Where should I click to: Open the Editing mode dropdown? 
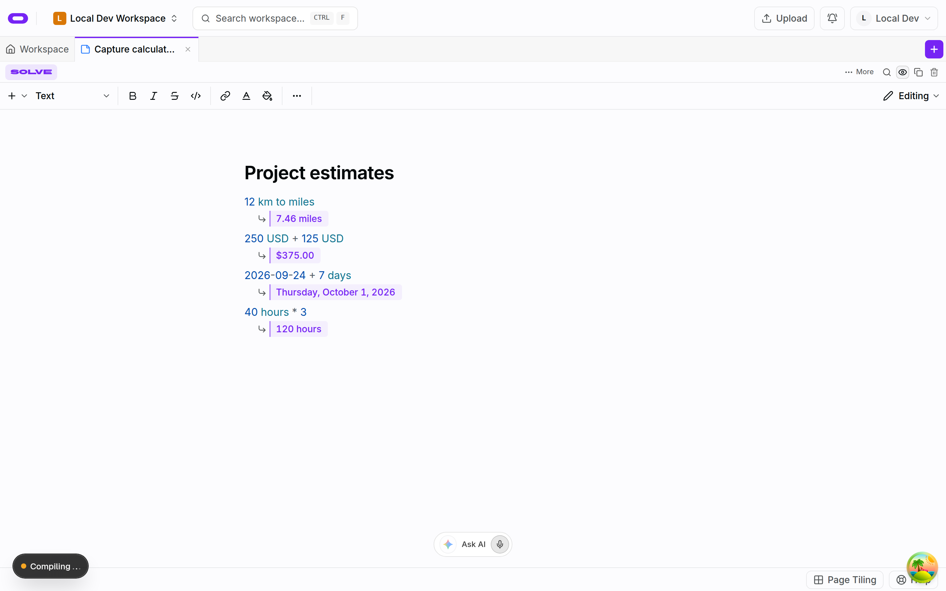(911, 96)
